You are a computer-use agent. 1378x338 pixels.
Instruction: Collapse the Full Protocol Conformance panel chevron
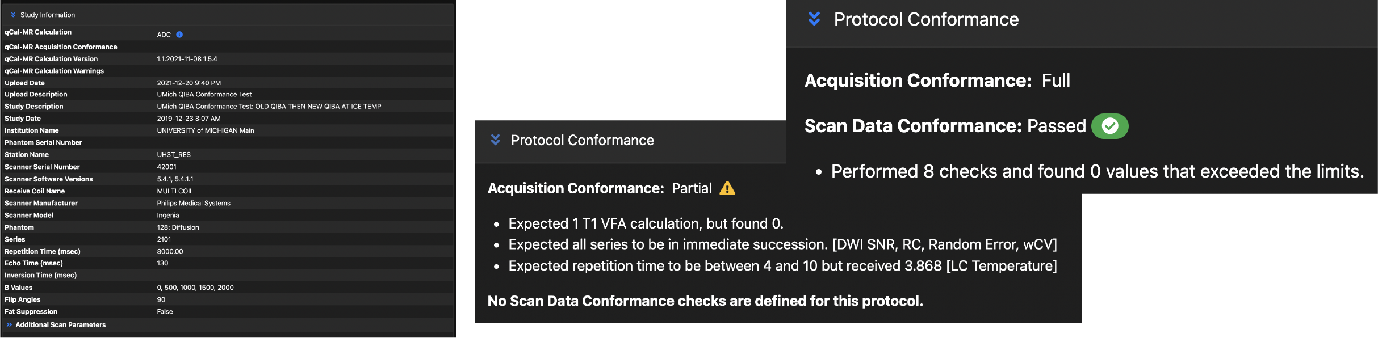(x=814, y=19)
